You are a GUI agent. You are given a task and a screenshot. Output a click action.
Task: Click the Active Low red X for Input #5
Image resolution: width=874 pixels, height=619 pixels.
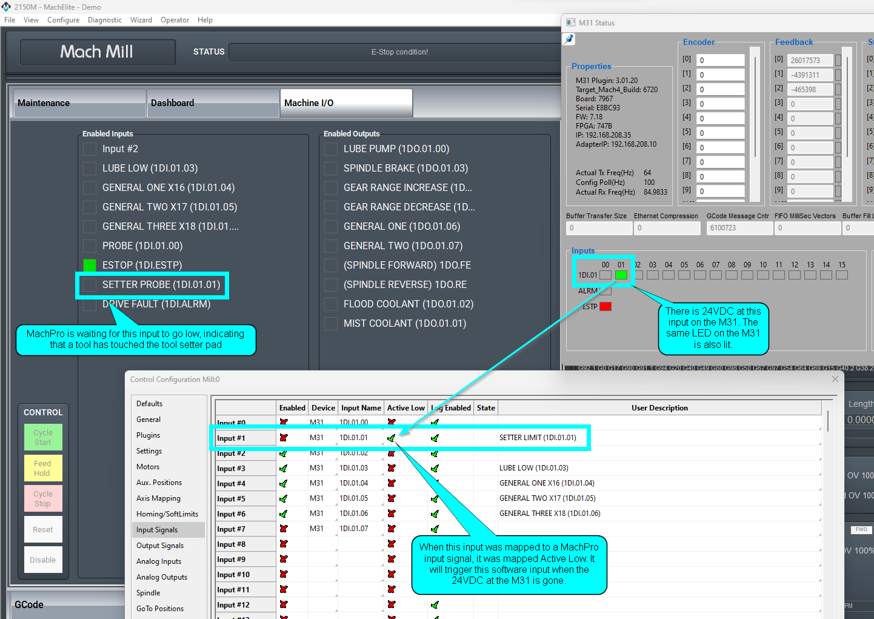click(x=392, y=498)
